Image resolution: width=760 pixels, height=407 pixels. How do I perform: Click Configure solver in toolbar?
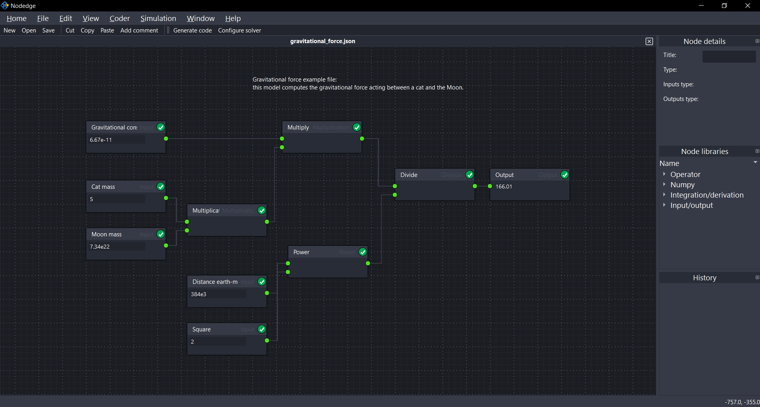point(240,30)
